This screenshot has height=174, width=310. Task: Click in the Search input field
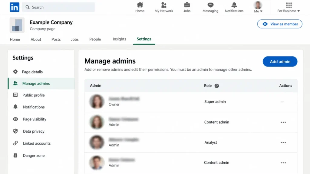point(58,7)
